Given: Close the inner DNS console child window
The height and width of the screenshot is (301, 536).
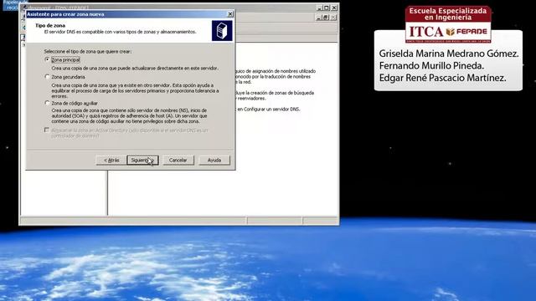Looking at the screenshot, I should (x=333, y=18).
